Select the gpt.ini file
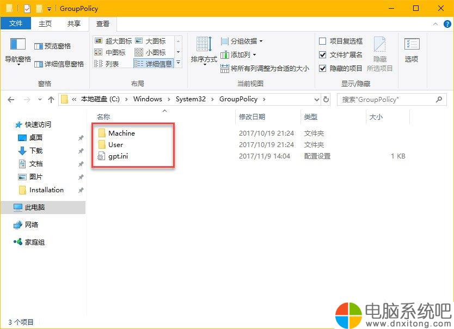The width and height of the screenshot is (454, 329). [118, 156]
